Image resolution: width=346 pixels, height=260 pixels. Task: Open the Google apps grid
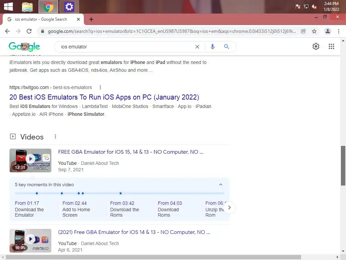pyautogui.click(x=331, y=46)
